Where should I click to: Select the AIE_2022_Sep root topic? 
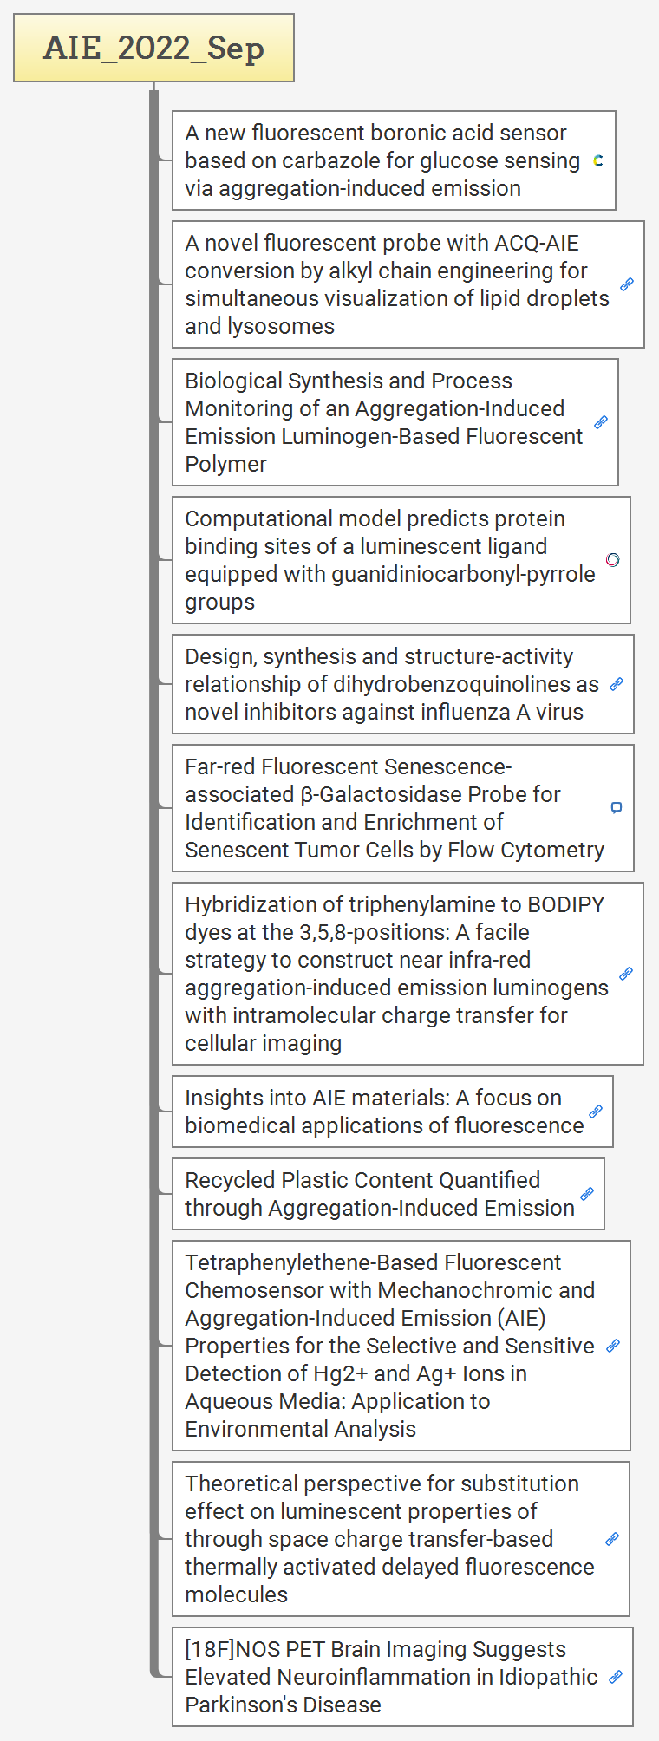pos(153,48)
